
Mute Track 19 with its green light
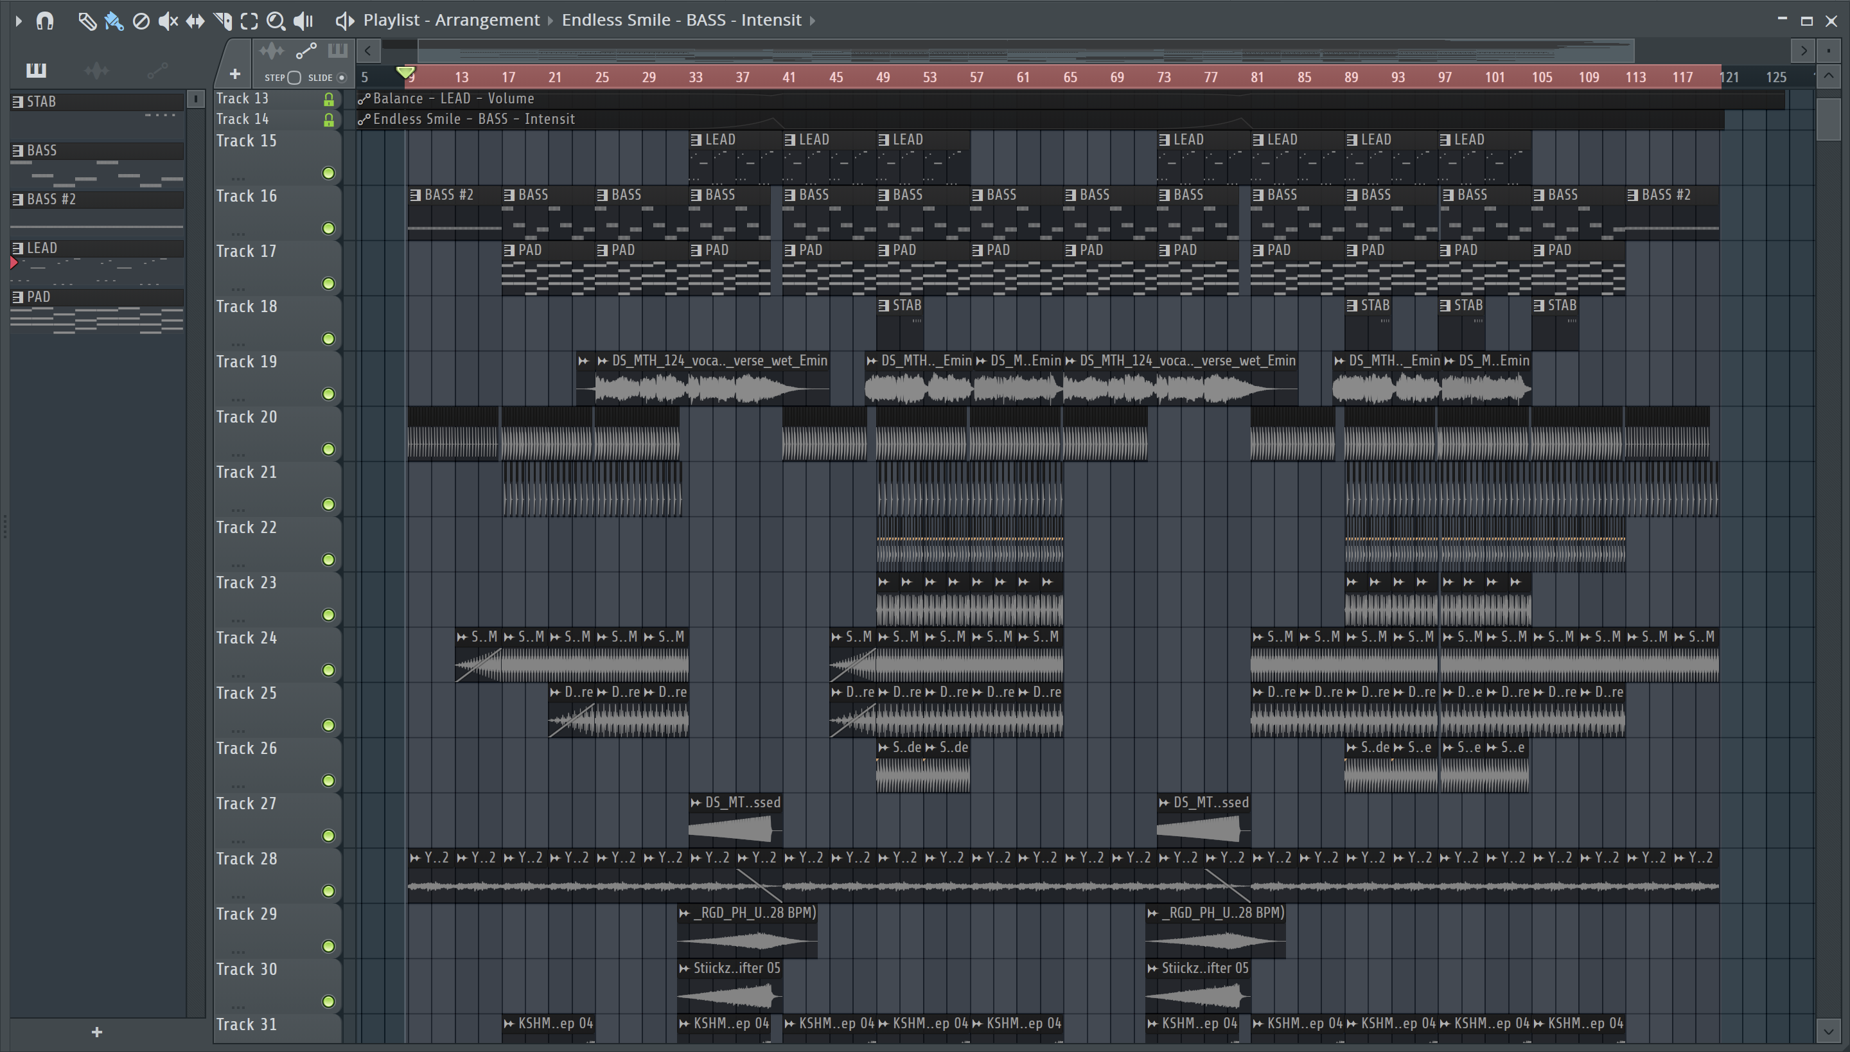[x=328, y=394]
